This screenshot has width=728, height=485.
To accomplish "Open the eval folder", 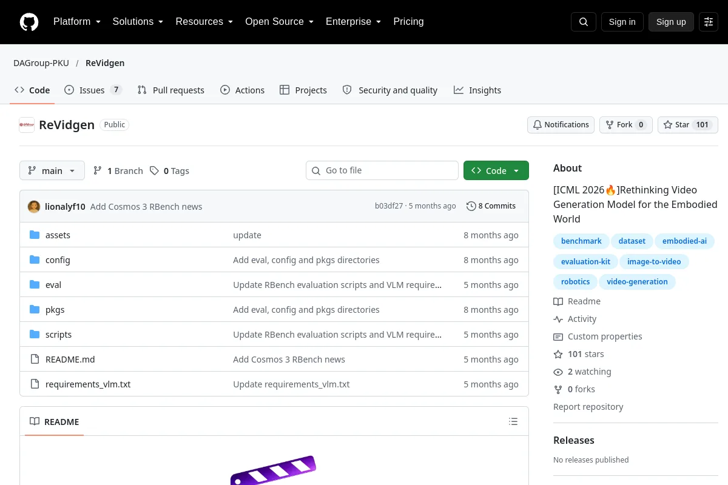I will 53,285.
